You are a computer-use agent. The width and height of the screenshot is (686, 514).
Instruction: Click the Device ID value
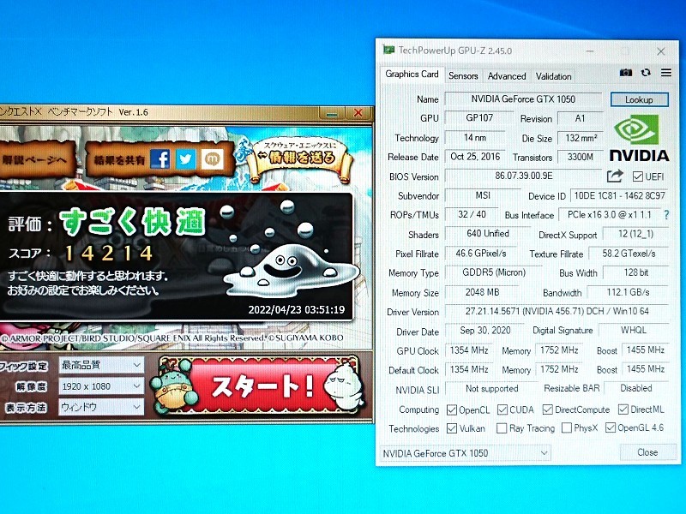tap(619, 196)
